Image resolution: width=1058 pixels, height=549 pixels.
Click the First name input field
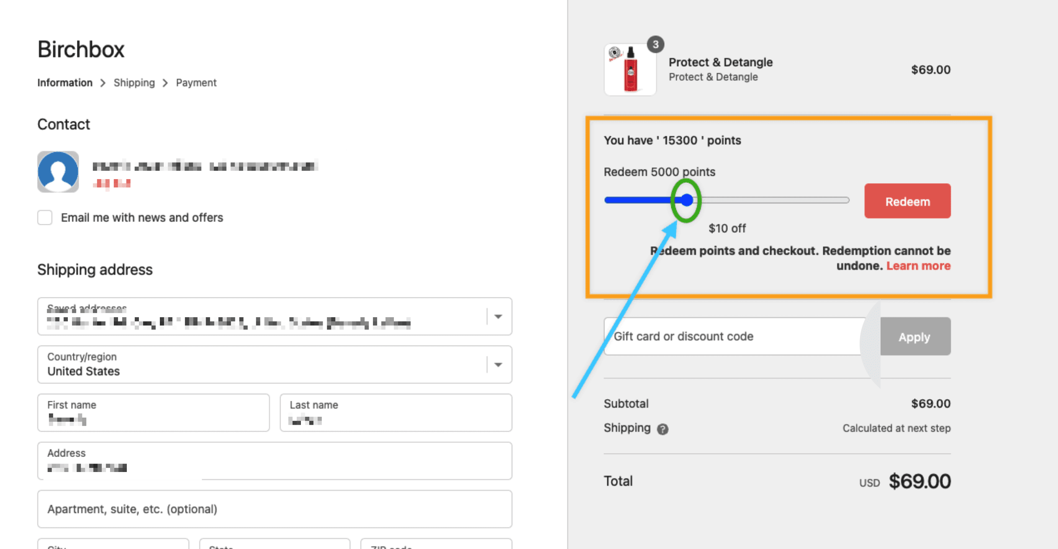tap(153, 413)
